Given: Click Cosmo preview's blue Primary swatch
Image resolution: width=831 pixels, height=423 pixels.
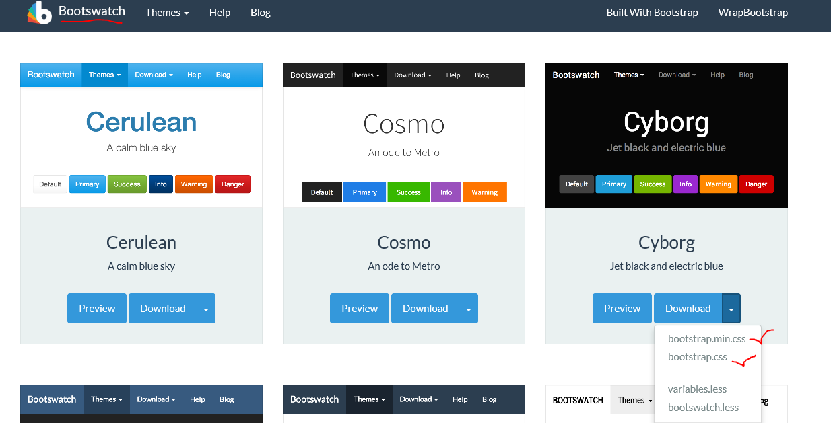Looking at the screenshot, I should pos(364,192).
